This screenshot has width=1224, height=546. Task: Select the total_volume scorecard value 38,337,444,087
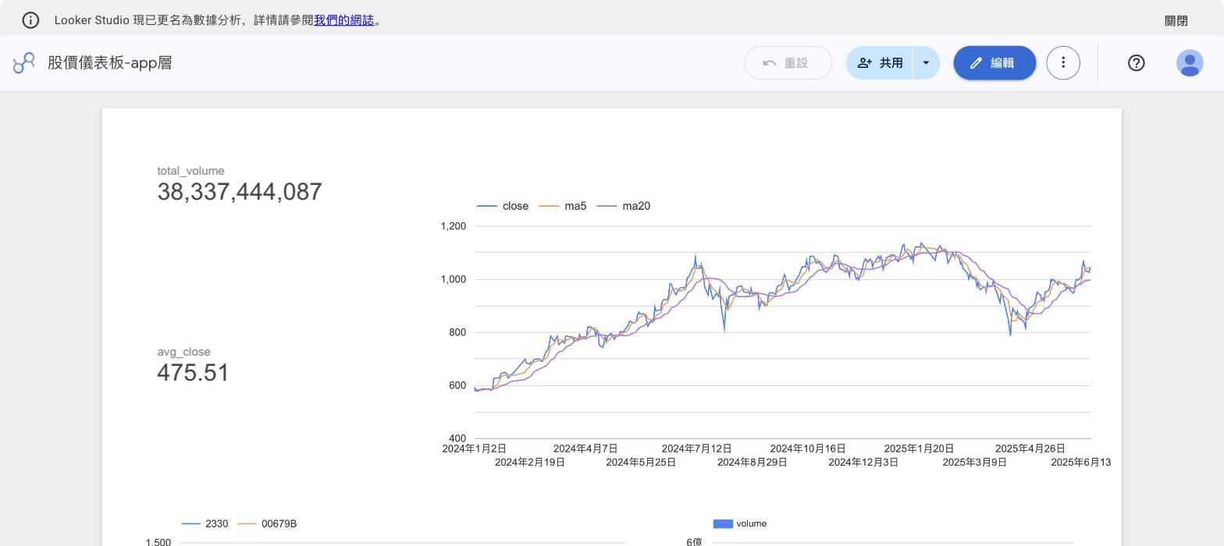point(240,192)
